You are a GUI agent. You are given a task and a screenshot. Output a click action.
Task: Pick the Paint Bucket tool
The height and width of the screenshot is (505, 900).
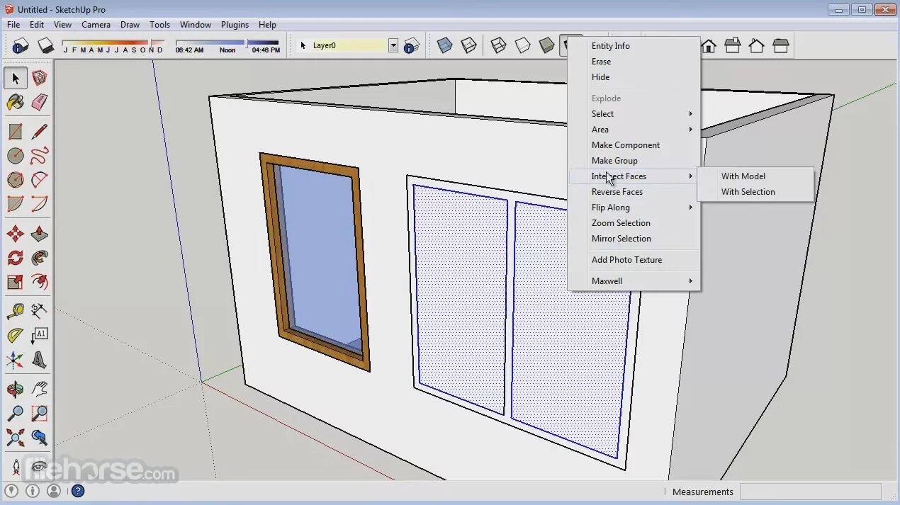point(16,102)
